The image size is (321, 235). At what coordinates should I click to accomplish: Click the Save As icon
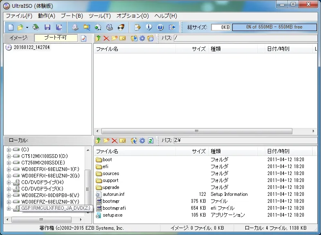pos(59,27)
